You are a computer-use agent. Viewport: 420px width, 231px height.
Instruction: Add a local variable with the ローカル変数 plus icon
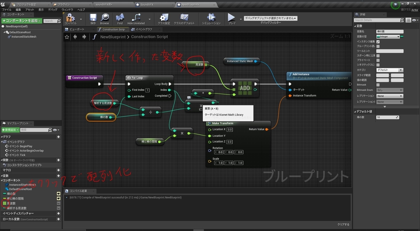(58, 219)
